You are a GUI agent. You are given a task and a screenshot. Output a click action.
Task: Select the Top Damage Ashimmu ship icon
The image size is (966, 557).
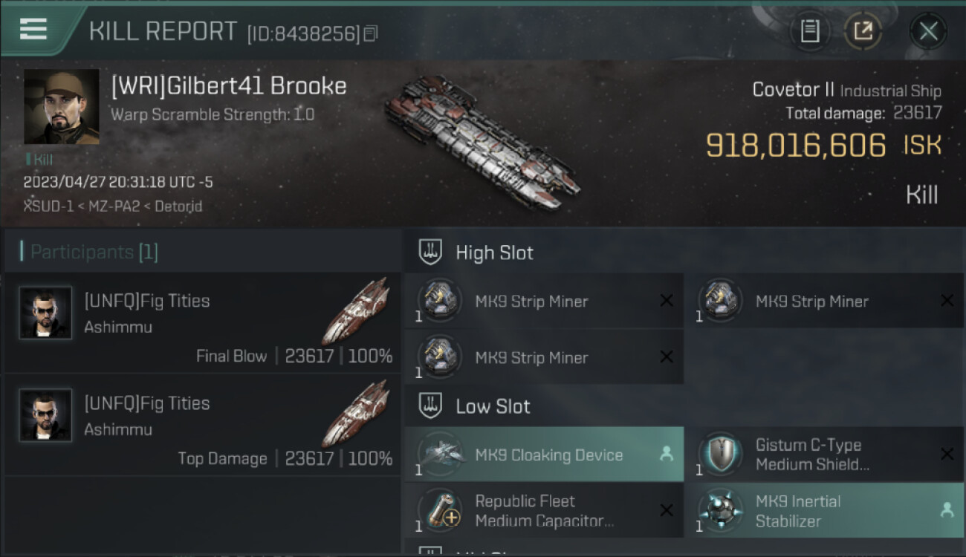click(355, 413)
